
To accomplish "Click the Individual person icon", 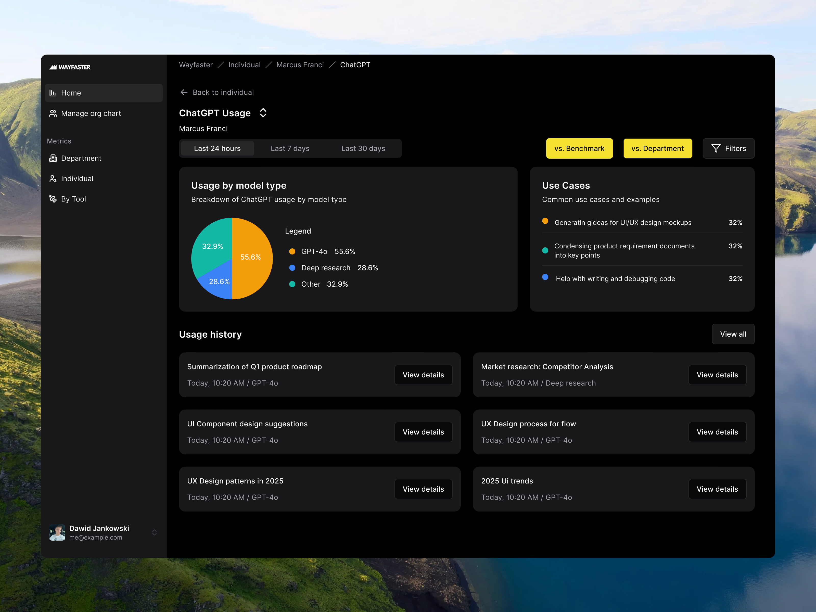I will coord(53,178).
